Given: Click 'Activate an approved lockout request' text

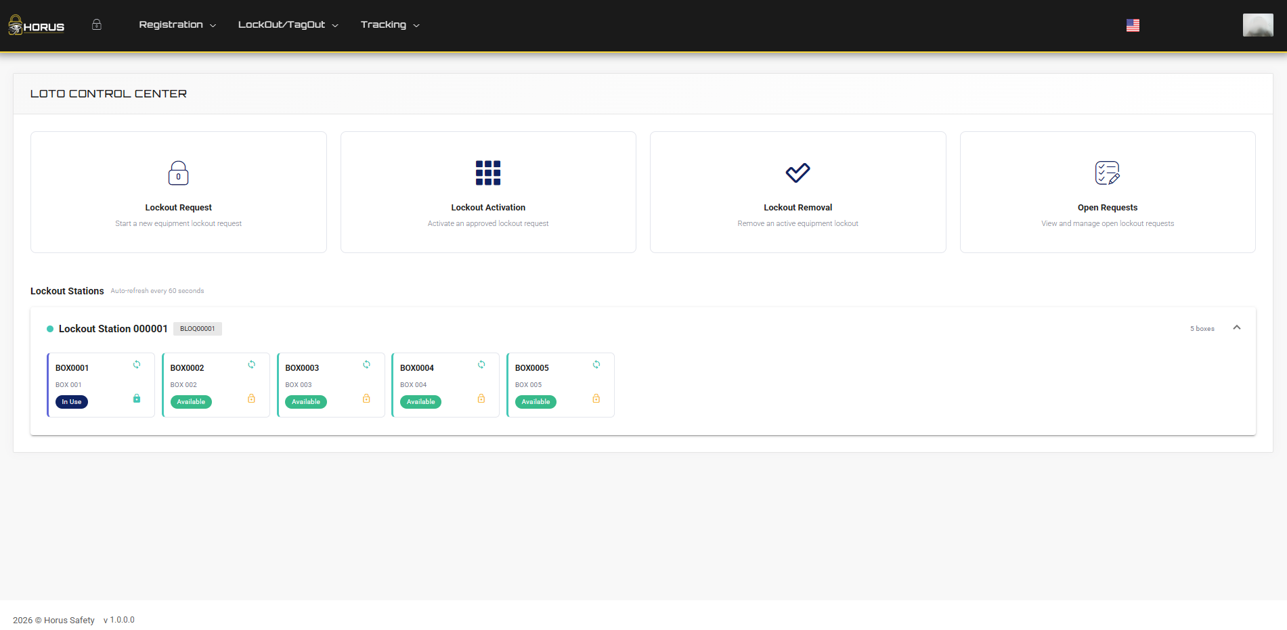Looking at the screenshot, I should tap(488, 224).
